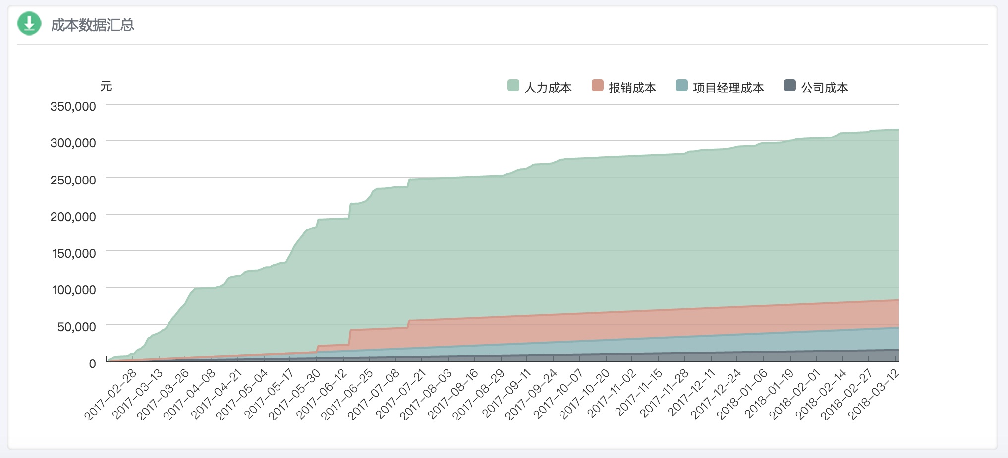Click the 2017-11-15 x-axis date label
The width and height of the screenshot is (1008, 458).
coord(639,395)
